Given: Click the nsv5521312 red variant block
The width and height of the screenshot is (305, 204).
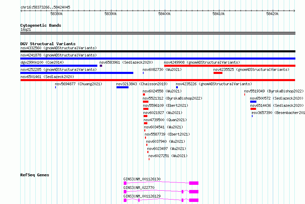Looking at the screenshot, I should coord(146,102).
